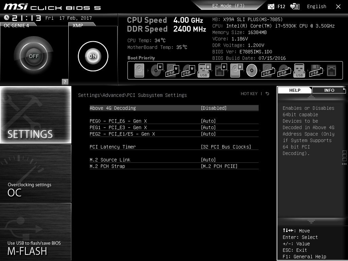
Task: Select the legacy USB key boot icon
Action: coord(299,71)
